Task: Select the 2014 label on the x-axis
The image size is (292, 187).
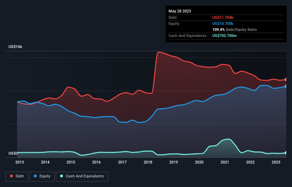Action: tap(45, 162)
